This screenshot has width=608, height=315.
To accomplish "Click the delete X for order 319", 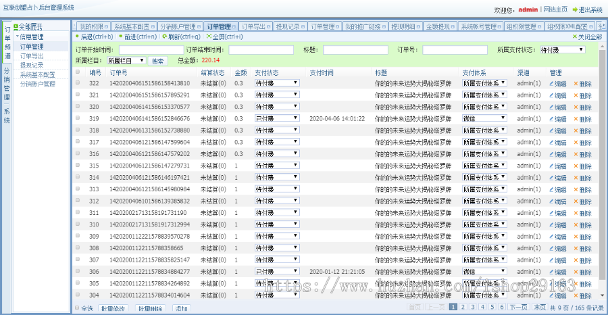I will (576, 119).
